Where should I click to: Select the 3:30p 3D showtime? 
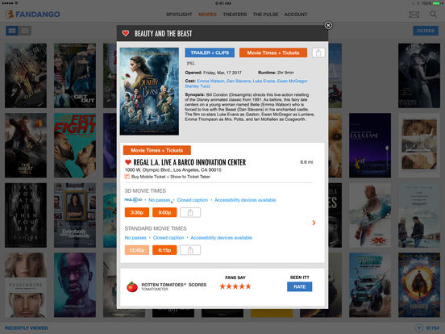click(137, 212)
